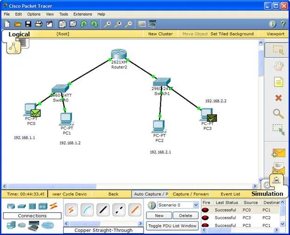Click the Back button in simulation bar
Viewport: 290px width, 235px height.
point(113,194)
